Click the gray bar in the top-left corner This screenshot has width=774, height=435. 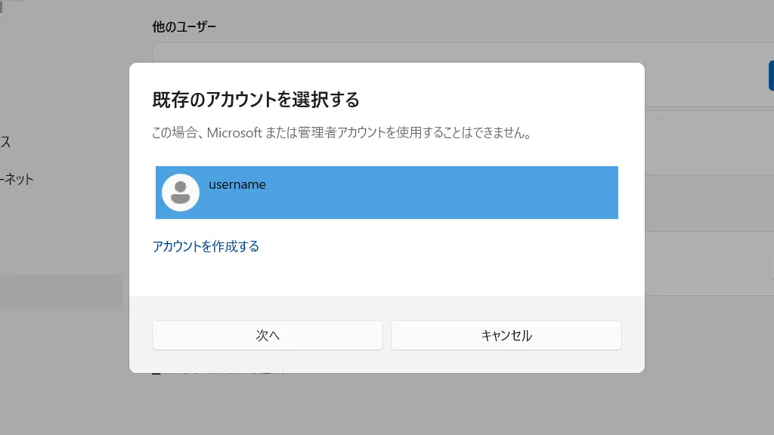pos(2,6)
